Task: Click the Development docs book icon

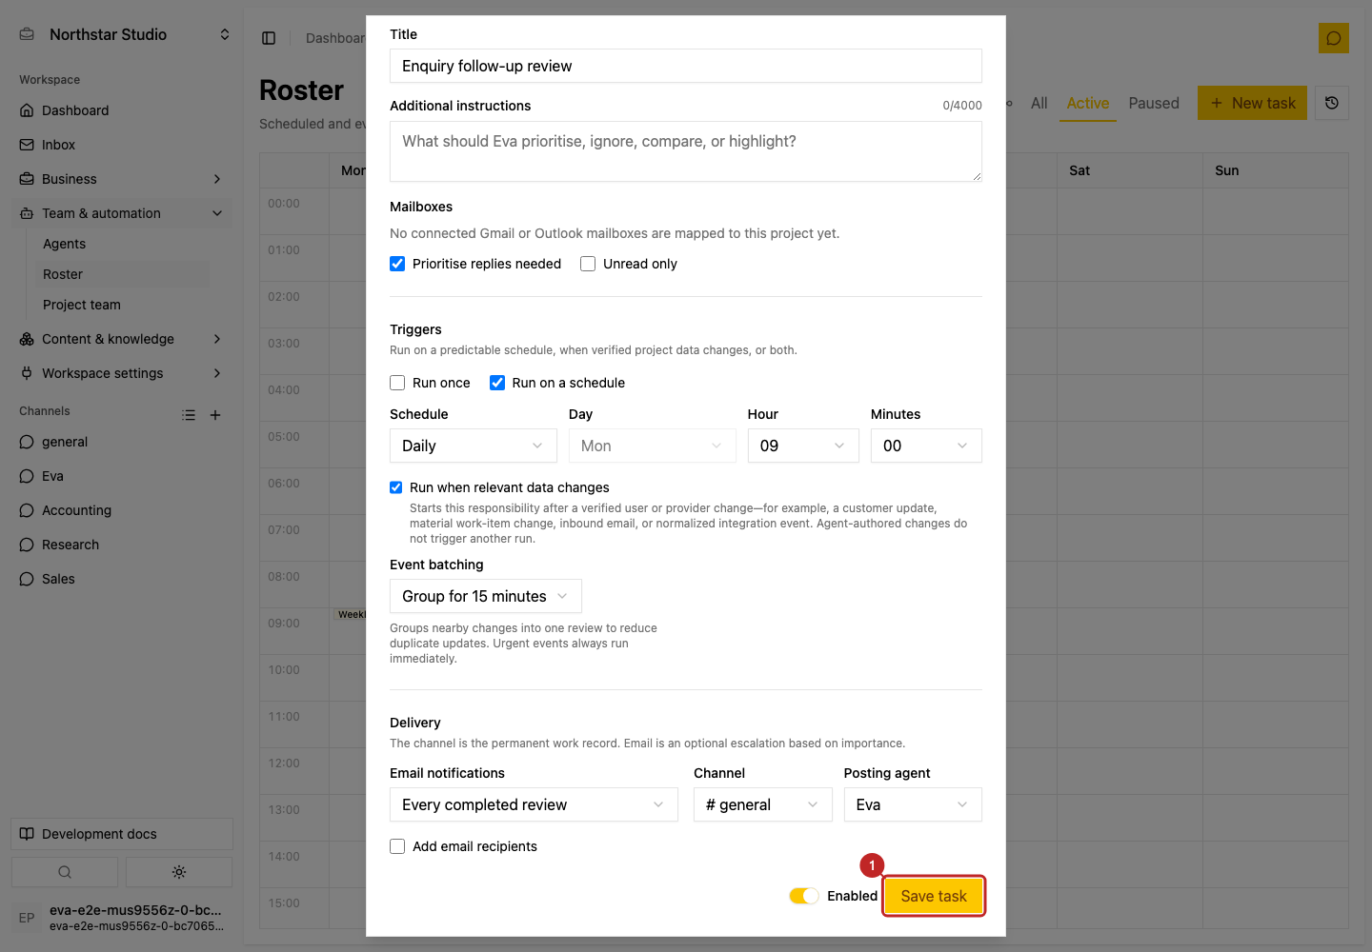Action: 27,834
